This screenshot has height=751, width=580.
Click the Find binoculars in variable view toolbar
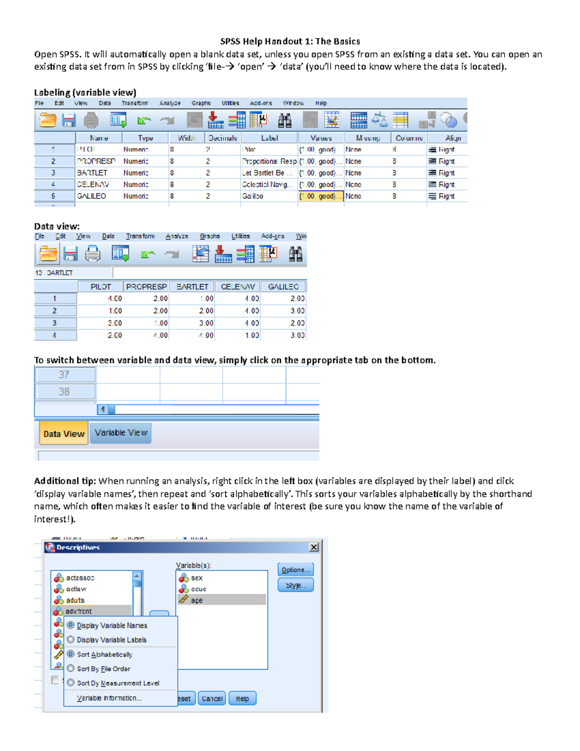click(x=285, y=120)
